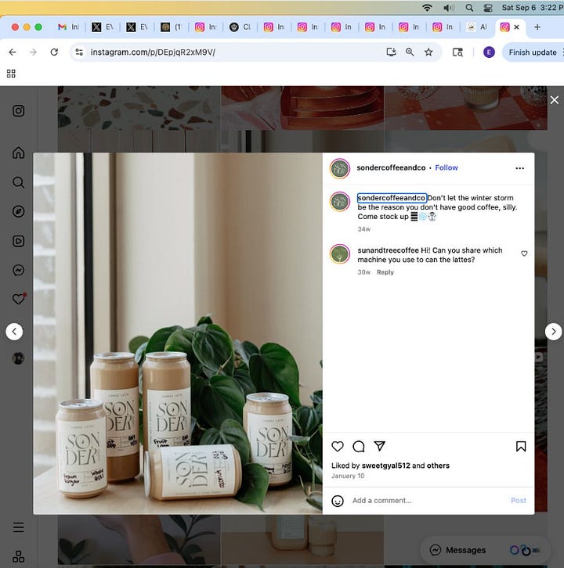
Task: Switch to the Gmail tab
Action: (69, 27)
